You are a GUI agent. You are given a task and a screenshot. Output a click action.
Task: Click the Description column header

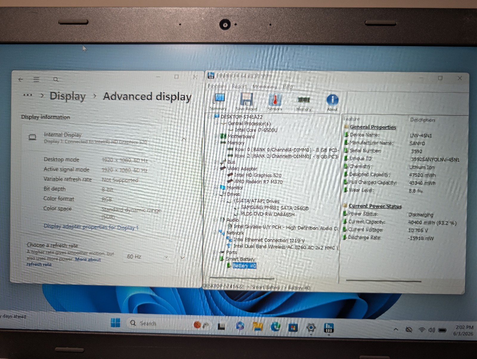pos(422,120)
